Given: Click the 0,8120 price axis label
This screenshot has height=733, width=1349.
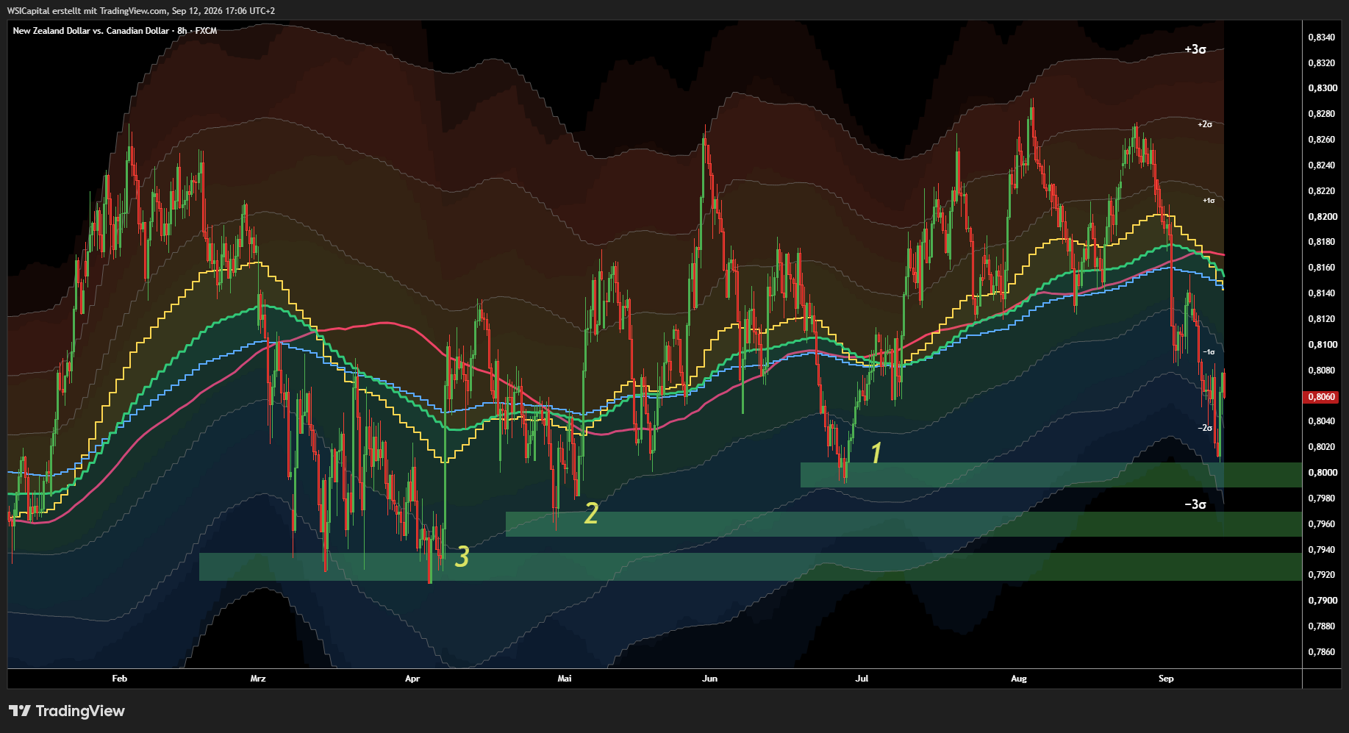Looking at the screenshot, I should 1322,319.
